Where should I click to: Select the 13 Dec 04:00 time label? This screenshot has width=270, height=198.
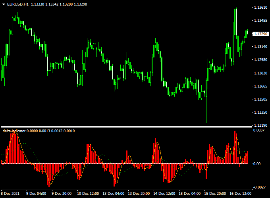point(113,194)
